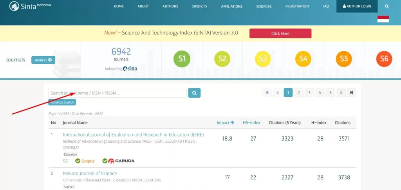
Task: Click the blue search button beside search field
Action: coord(194,93)
